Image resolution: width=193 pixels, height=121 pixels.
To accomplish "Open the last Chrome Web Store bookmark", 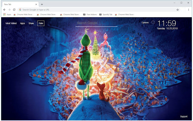I will click(125, 15).
